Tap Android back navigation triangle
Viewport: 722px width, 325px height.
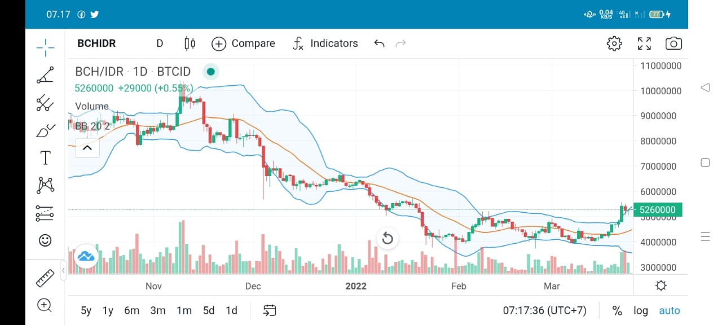705,87
